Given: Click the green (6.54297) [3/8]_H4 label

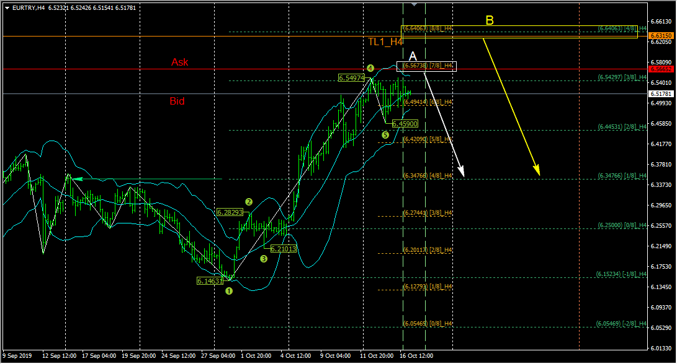Looking at the screenshot, I should click(622, 77).
